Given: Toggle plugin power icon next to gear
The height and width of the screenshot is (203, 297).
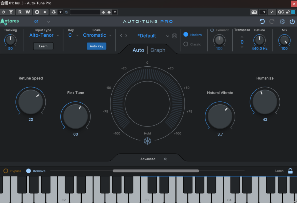Looking at the screenshot, I should click(292, 21).
